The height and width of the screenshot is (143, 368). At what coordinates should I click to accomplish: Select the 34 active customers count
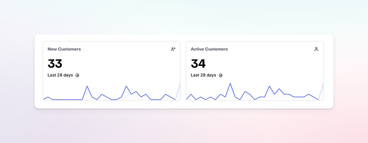click(x=198, y=63)
